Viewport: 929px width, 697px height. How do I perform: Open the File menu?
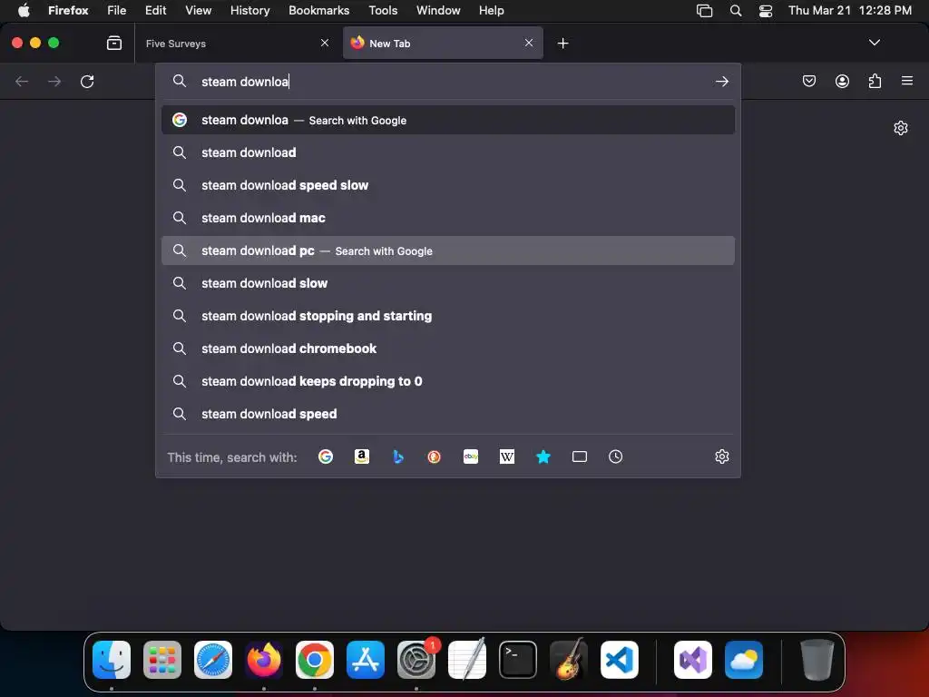point(117,10)
